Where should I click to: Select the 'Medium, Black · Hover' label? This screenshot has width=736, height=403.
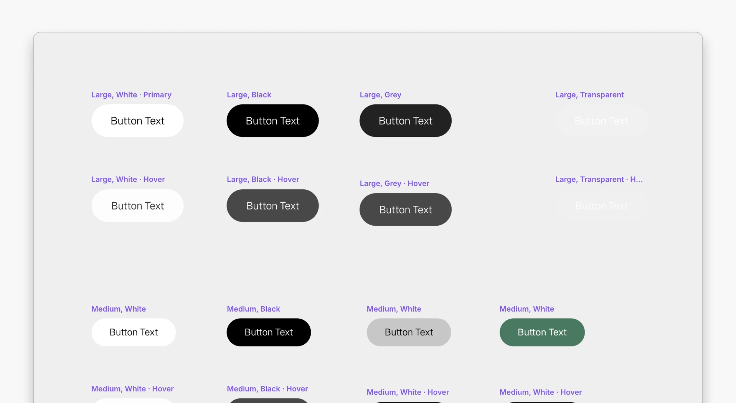click(x=267, y=389)
